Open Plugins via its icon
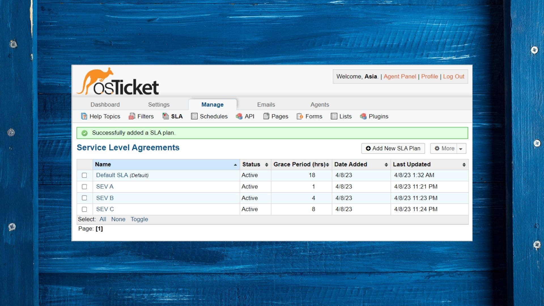 coord(363,116)
